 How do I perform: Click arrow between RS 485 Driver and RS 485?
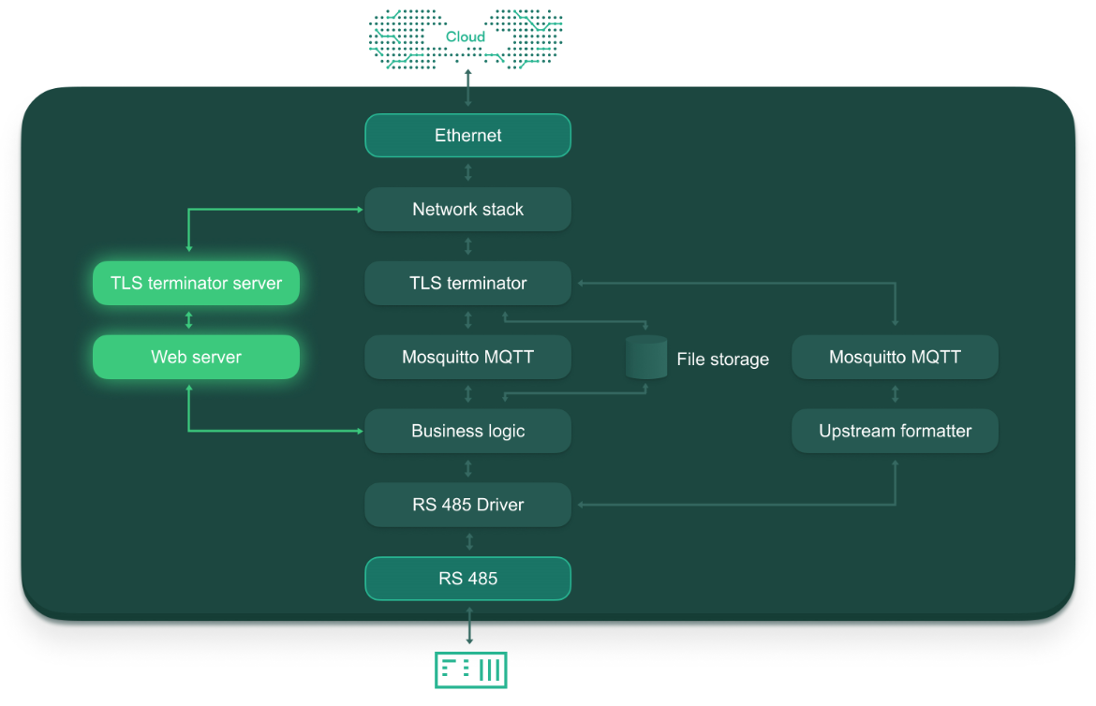click(468, 541)
